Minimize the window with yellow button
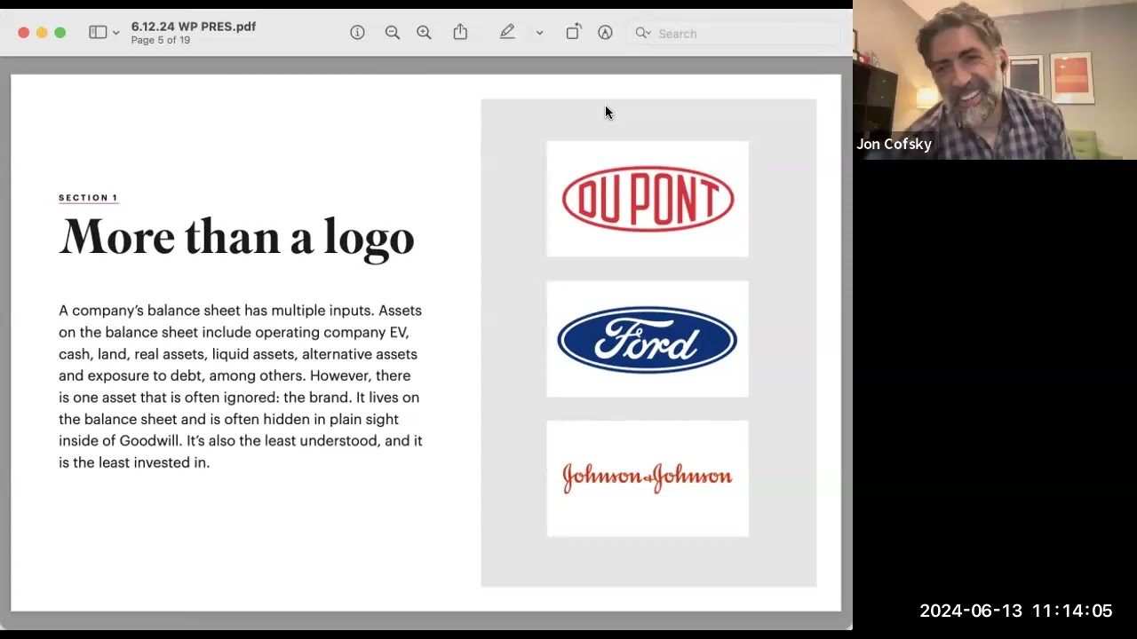The image size is (1137, 639). click(x=42, y=33)
